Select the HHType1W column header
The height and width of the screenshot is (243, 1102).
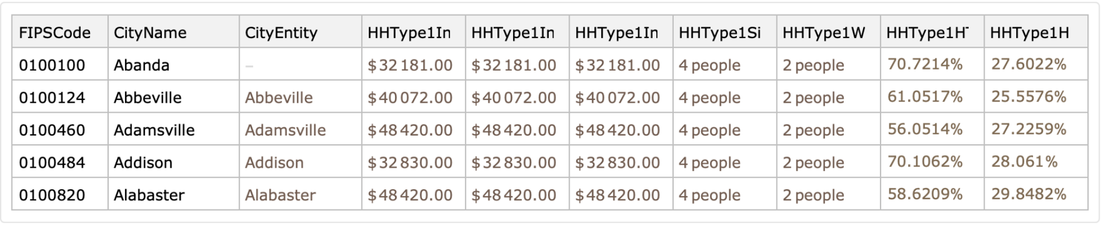coord(823,33)
